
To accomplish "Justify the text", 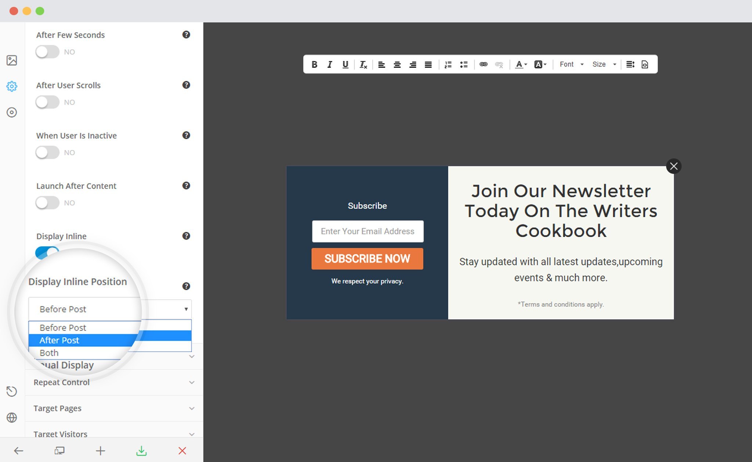I will 428,65.
